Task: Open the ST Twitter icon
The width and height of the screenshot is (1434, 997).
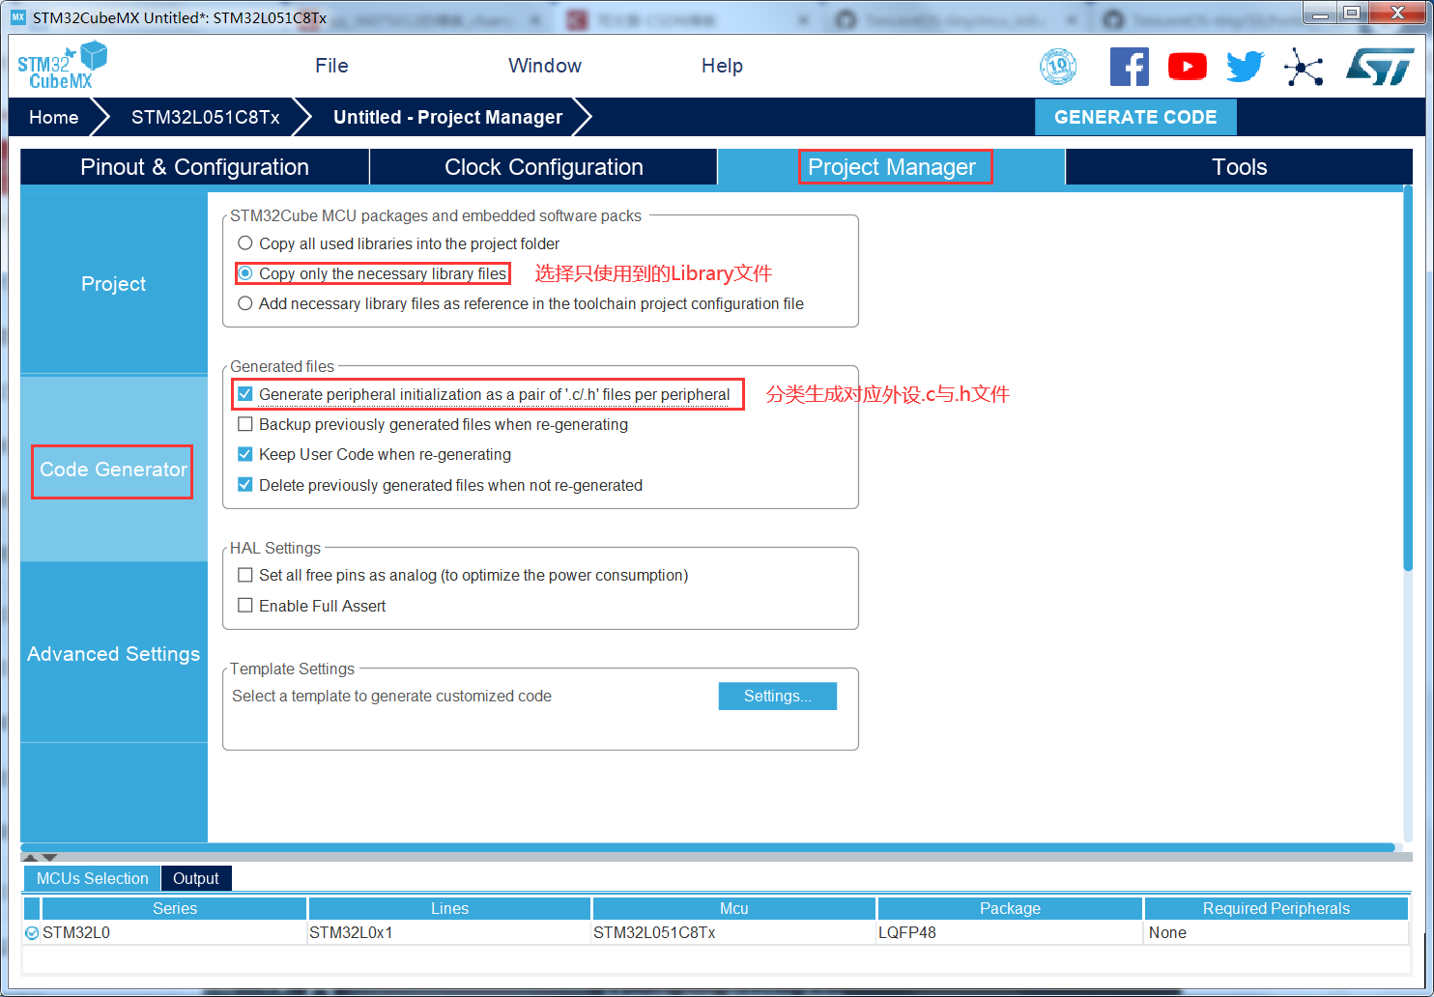Action: pos(1245,67)
